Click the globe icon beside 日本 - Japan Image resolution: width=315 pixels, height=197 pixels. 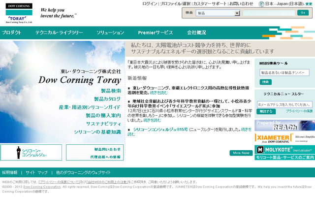261,4
